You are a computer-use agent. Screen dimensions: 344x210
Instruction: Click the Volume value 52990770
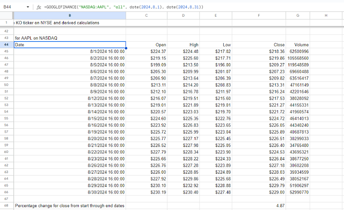tap(298, 192)
